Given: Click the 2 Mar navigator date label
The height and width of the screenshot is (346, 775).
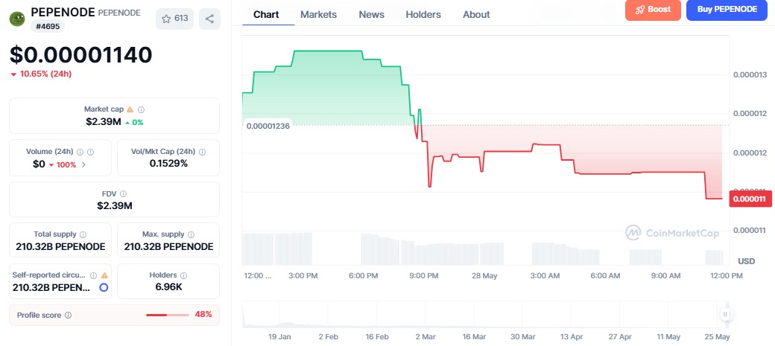Looking at the screenshot, I should click(x=426, y=336).
